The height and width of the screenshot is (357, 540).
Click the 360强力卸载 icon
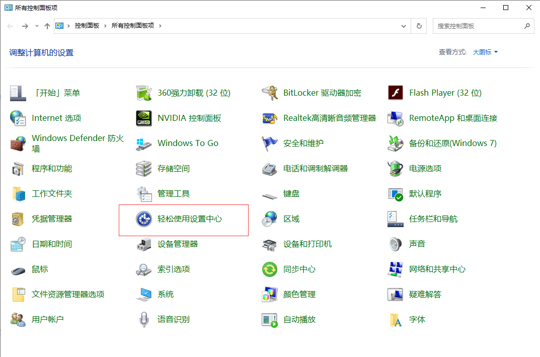[144, 93]
